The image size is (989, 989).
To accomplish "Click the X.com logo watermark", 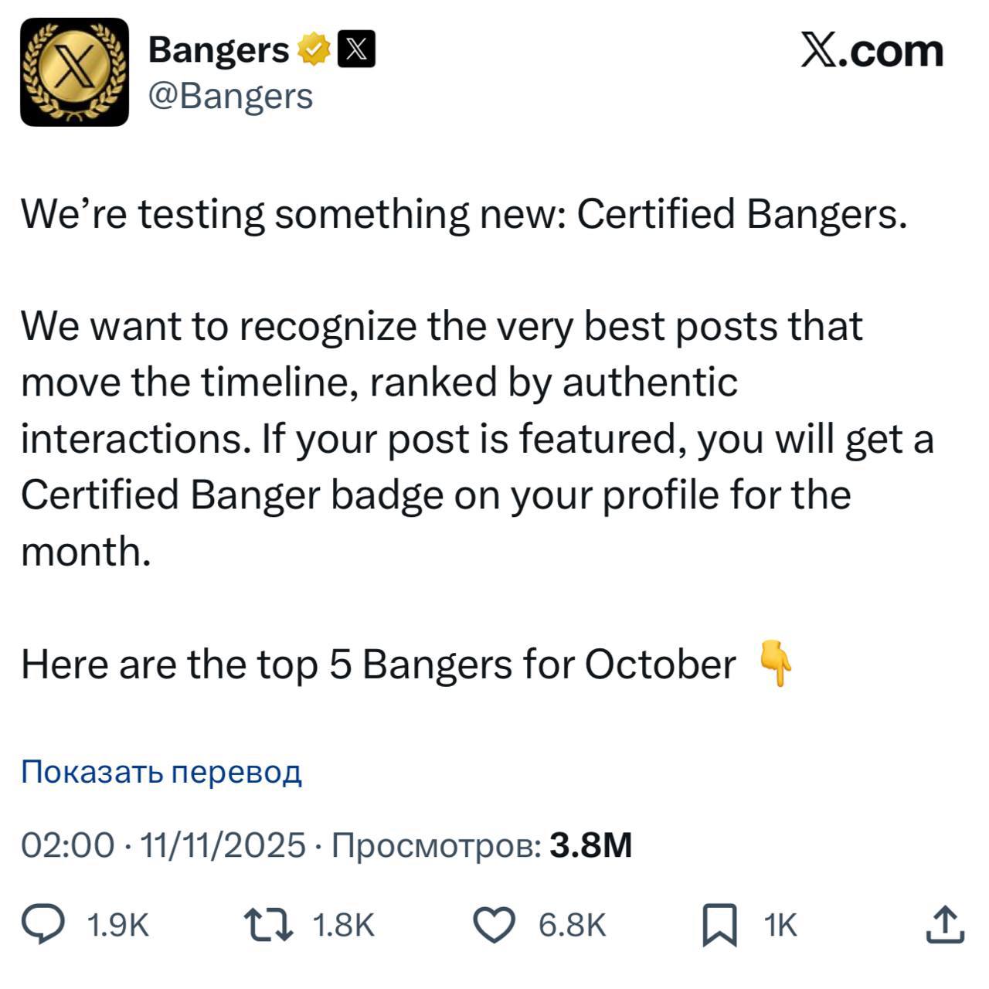I will [x=872, y=51].
